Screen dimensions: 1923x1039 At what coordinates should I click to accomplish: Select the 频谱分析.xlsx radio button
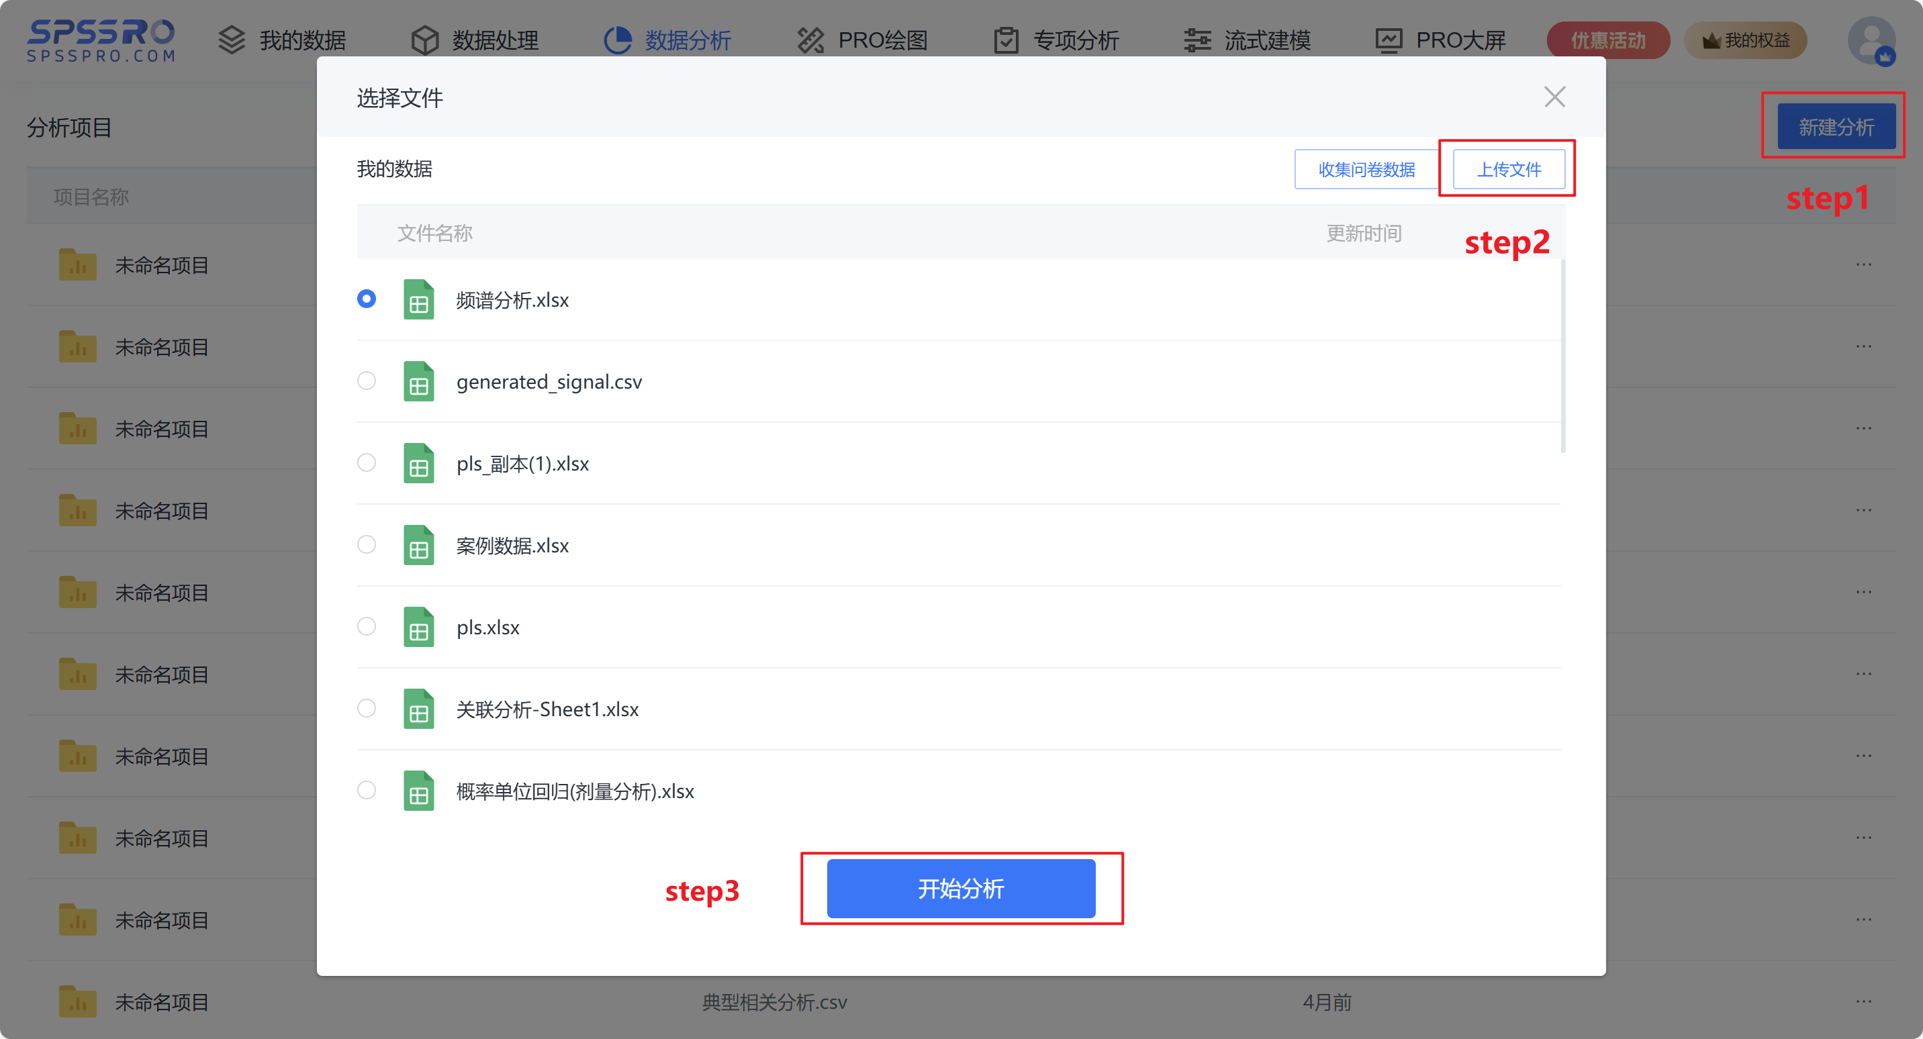(x=367, y=299)
